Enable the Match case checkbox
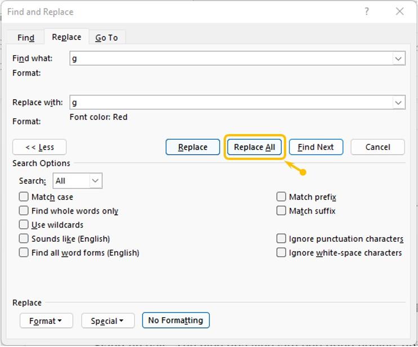Screen dimensions: 418x347 point(24,197)
